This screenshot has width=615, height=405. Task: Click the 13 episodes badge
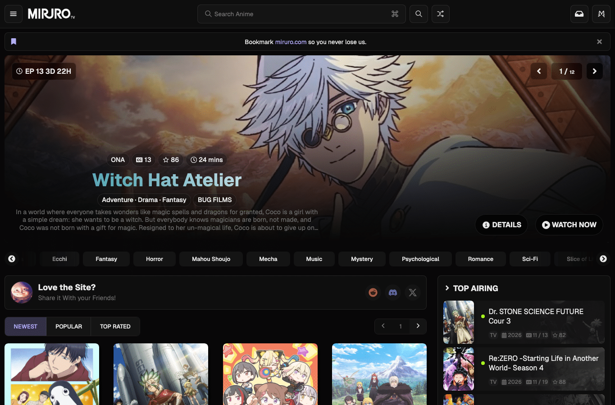click(x=144, y=160)
